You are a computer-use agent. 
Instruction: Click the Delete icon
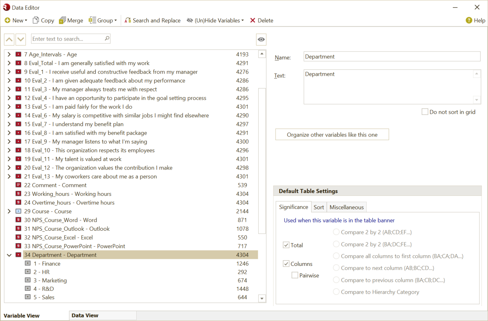coord(253,20)
